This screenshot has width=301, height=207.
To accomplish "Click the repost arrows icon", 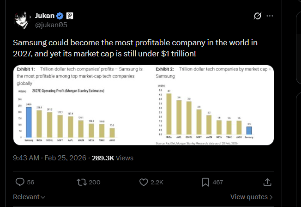I will (x=81, y=182).
